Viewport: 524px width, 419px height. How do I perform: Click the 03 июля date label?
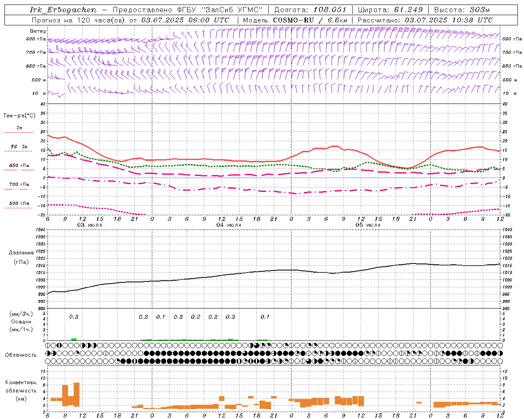(x=90, y=225)
